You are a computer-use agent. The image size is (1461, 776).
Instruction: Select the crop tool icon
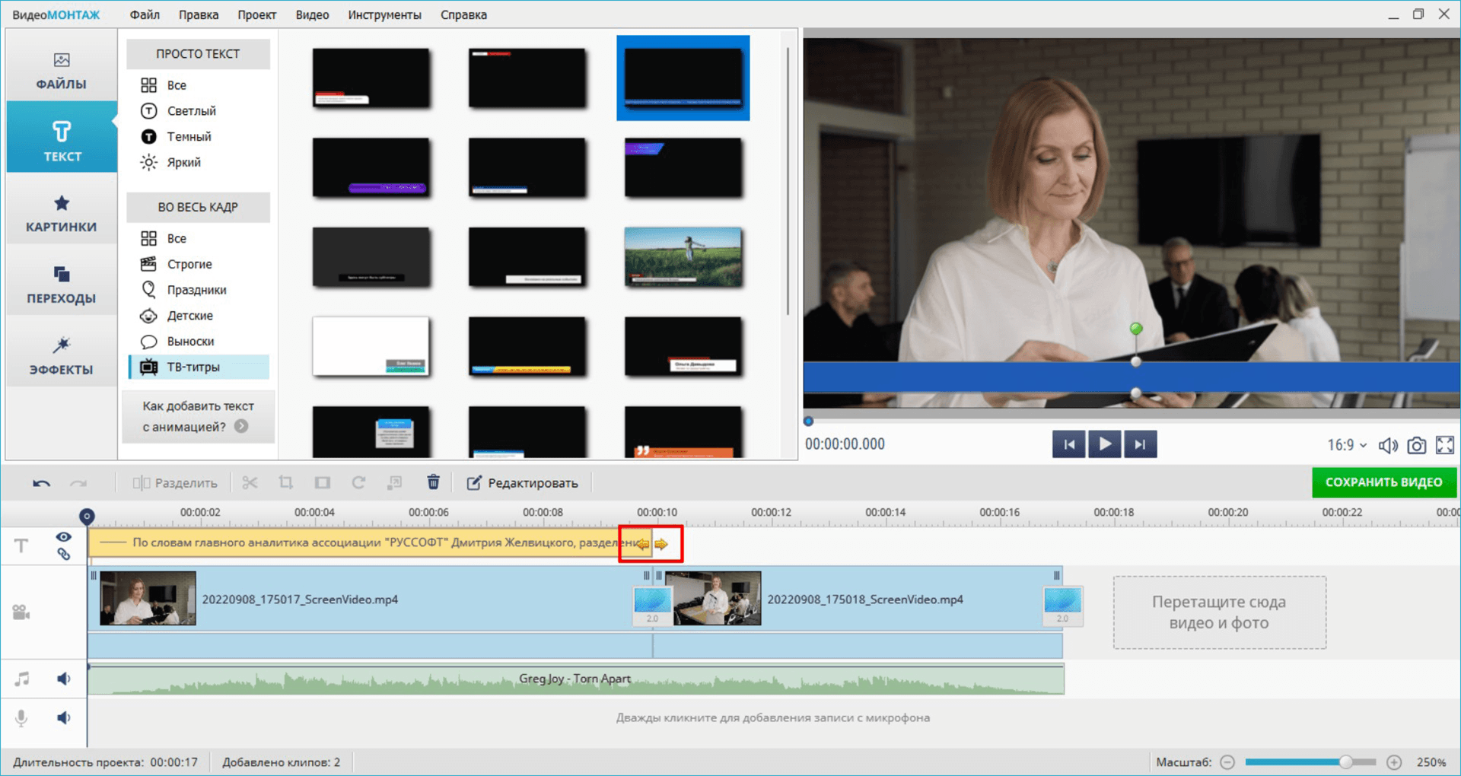pyautogui.click(x=286, y=483)
